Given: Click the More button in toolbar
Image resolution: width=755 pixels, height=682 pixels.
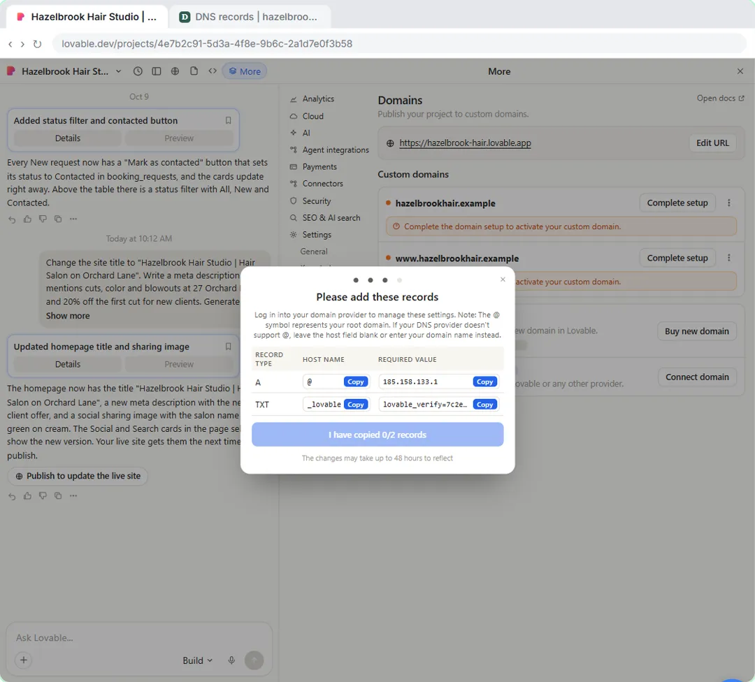Looking at the screenshot, I should (245, 71).
